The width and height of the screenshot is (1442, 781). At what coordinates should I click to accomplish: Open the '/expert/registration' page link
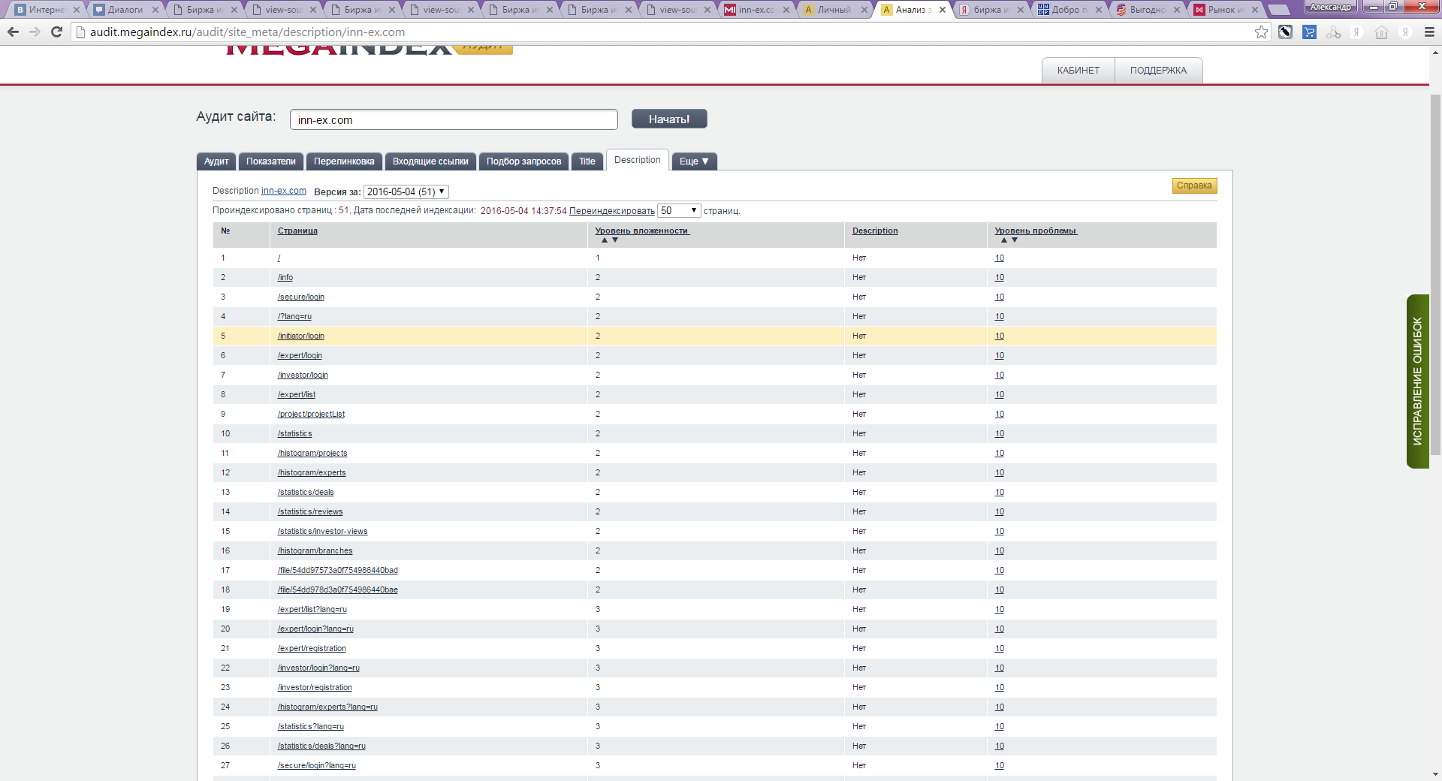(312, 649)
